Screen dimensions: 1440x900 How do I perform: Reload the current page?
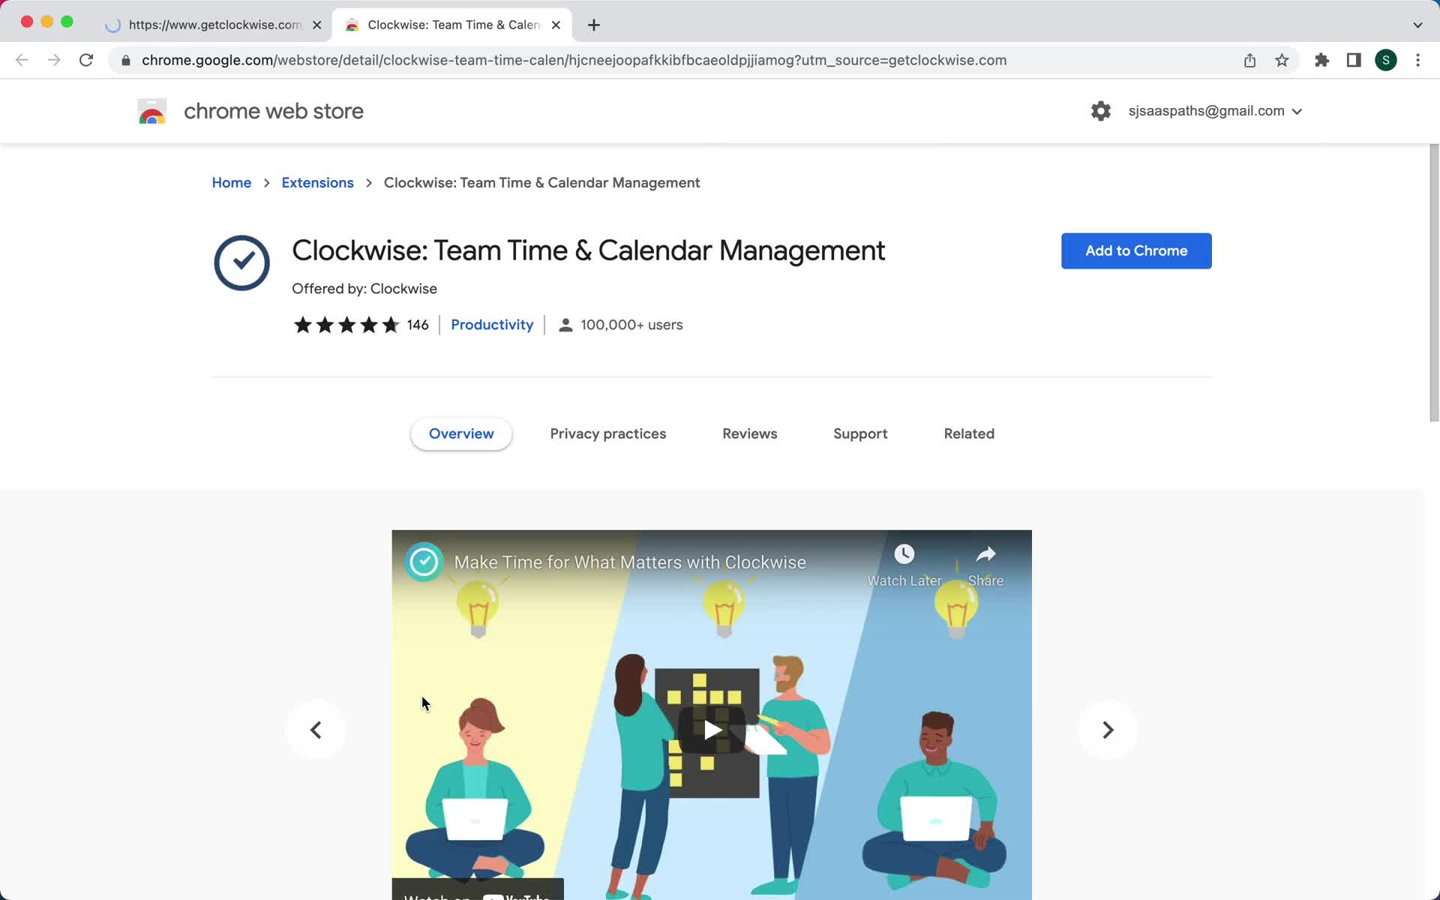[86, 60]
